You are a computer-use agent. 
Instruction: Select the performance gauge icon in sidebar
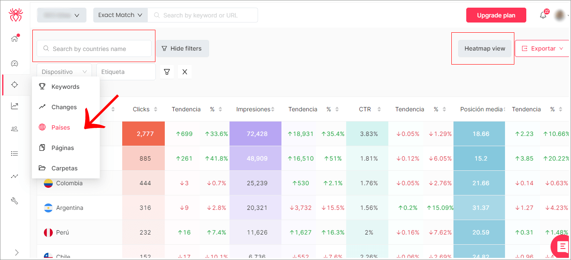click(x=14, y=63)
